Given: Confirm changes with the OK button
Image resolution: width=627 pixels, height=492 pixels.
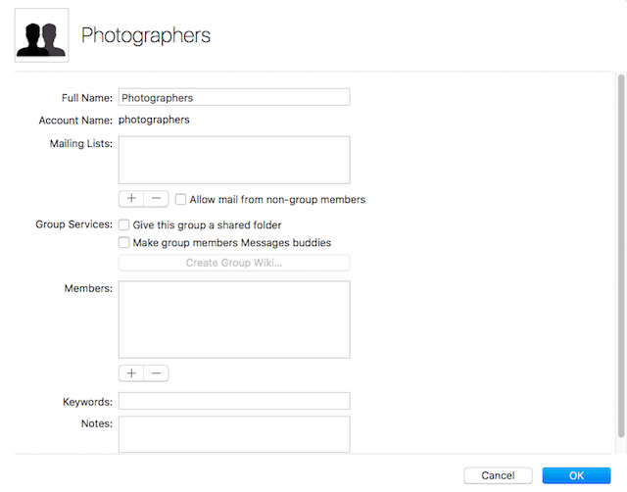Looking at the screenshot, I should pos(576,475).
